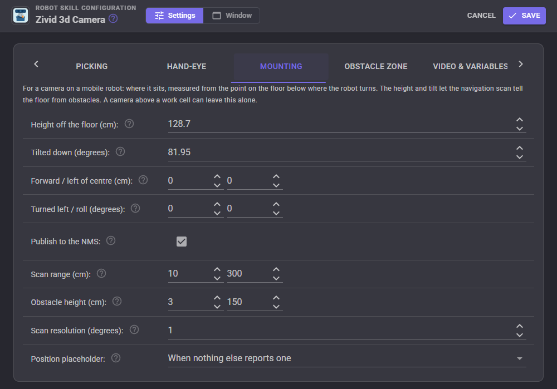Show help for Forward / left of centre

click(143, 180)
